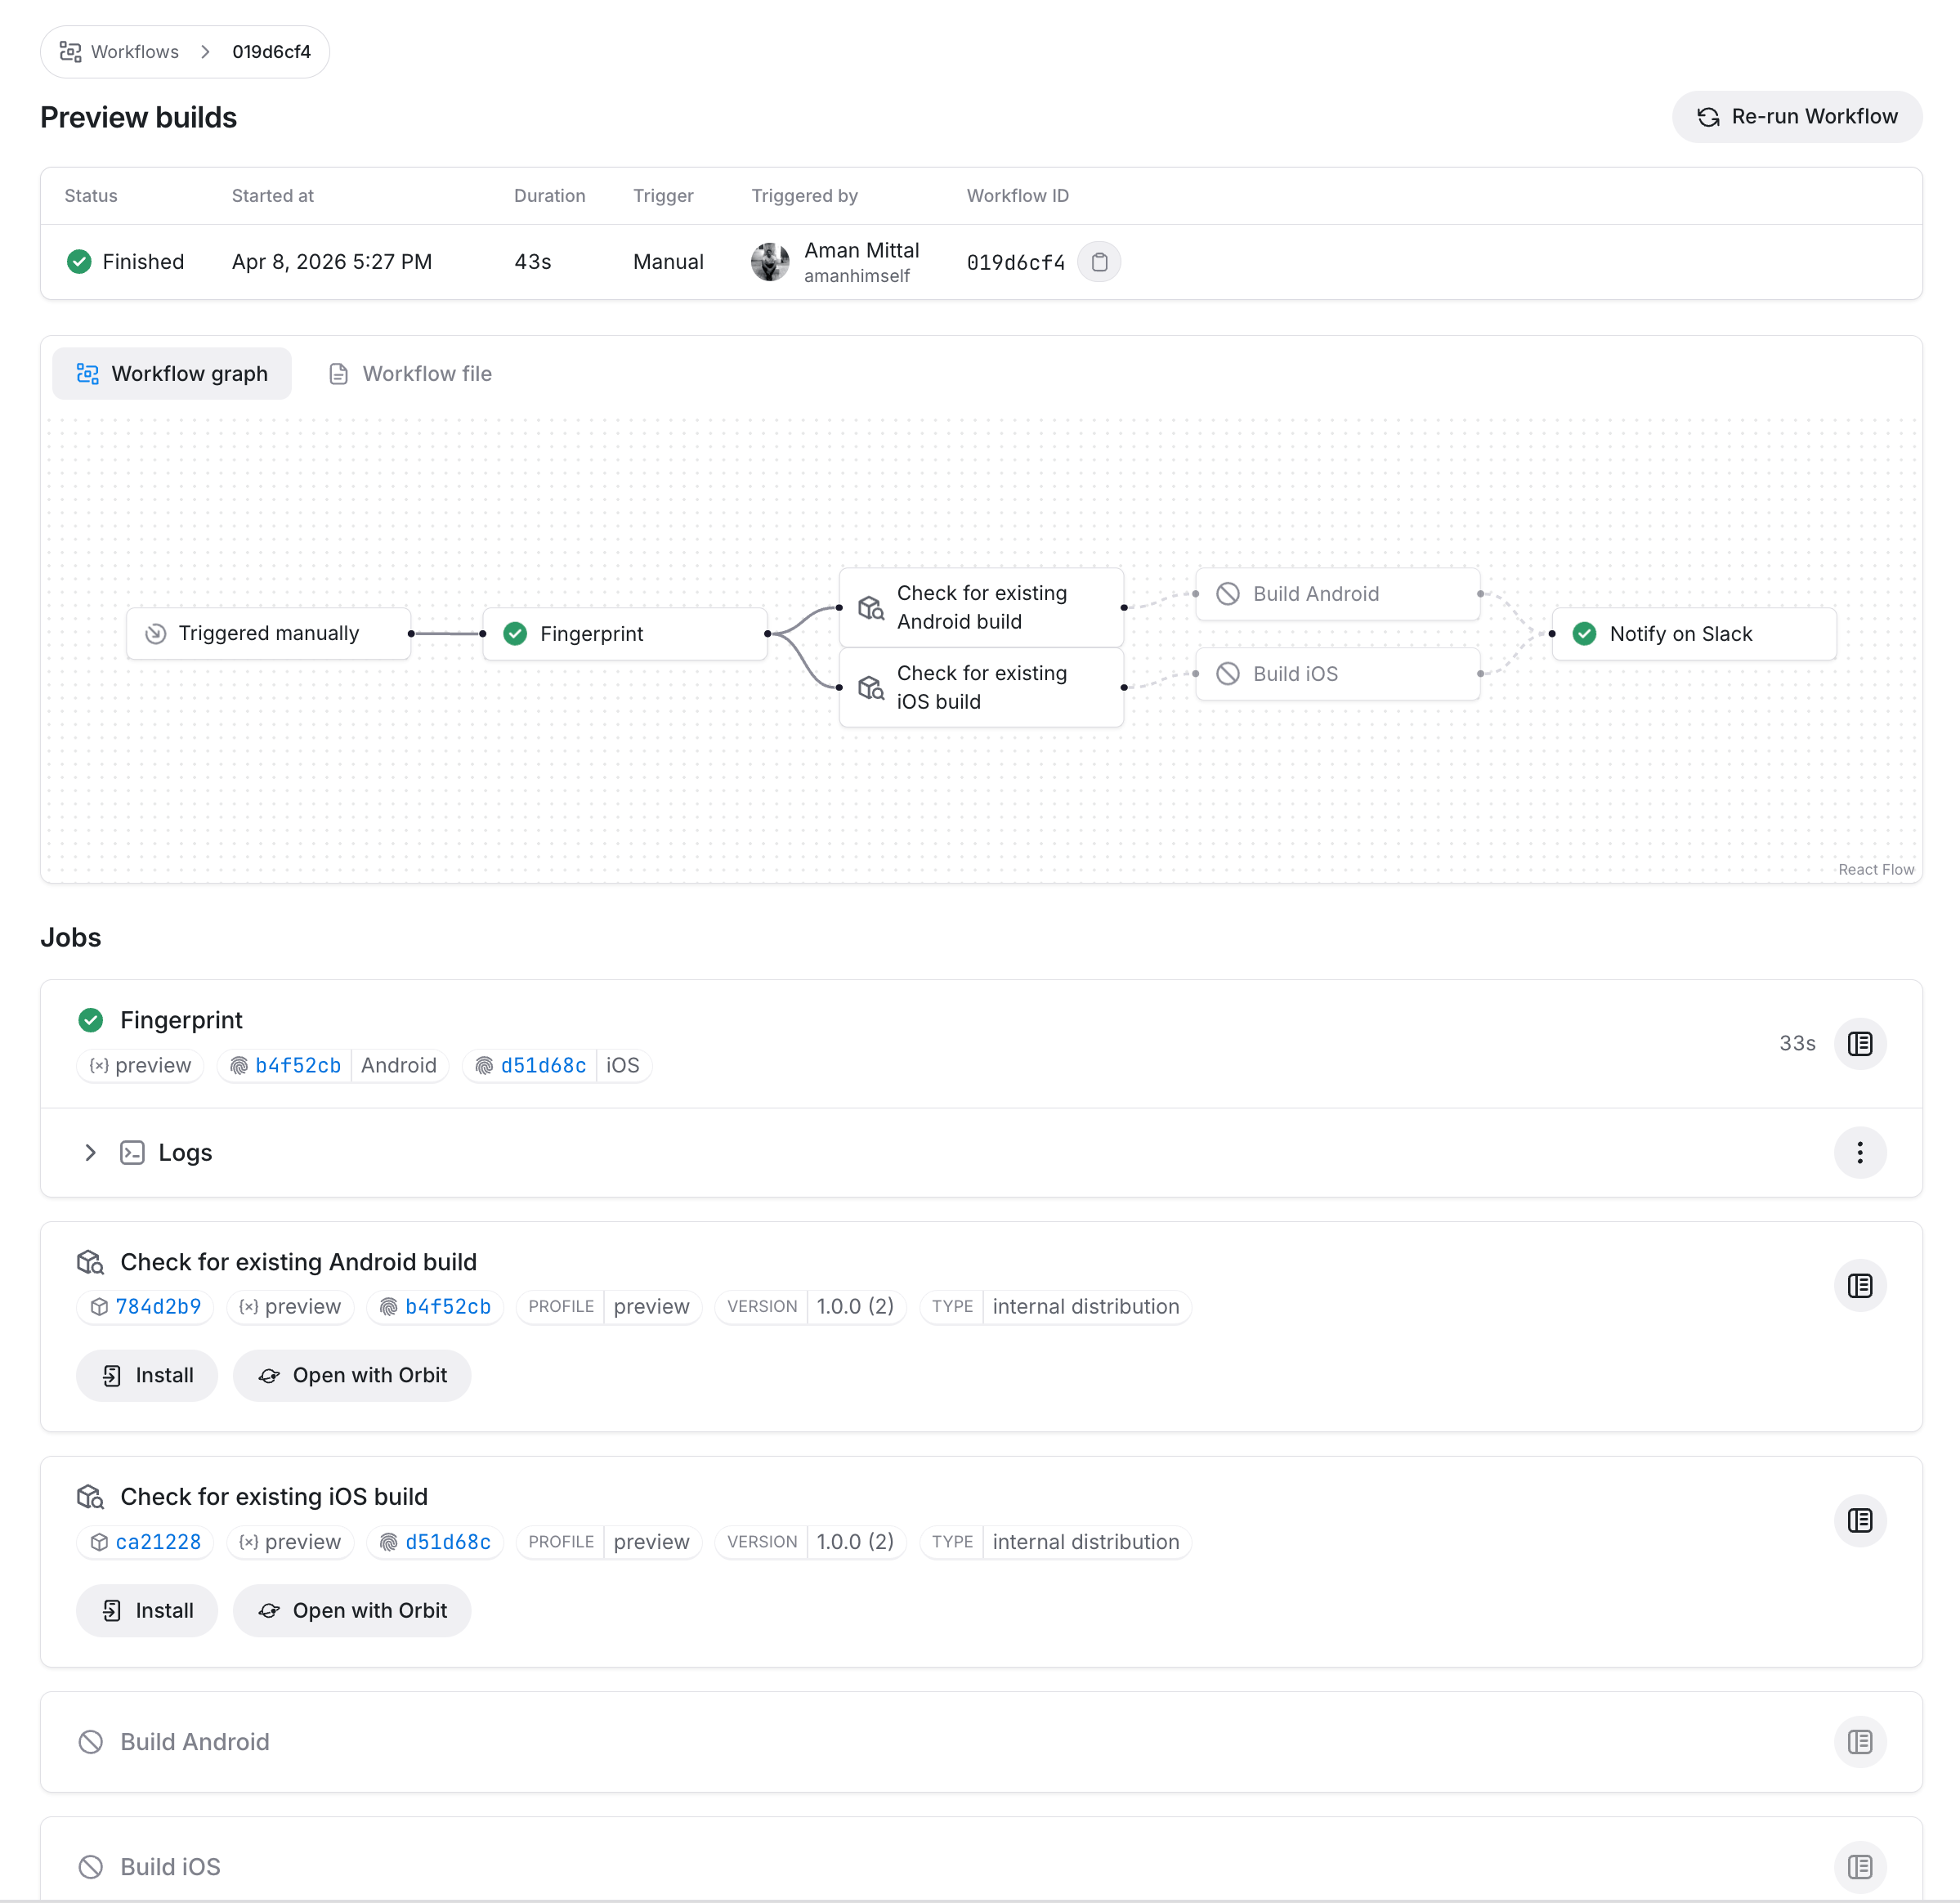
Task: Select the Fingerprint node in workflow graph
Action: tap(625, 634)
